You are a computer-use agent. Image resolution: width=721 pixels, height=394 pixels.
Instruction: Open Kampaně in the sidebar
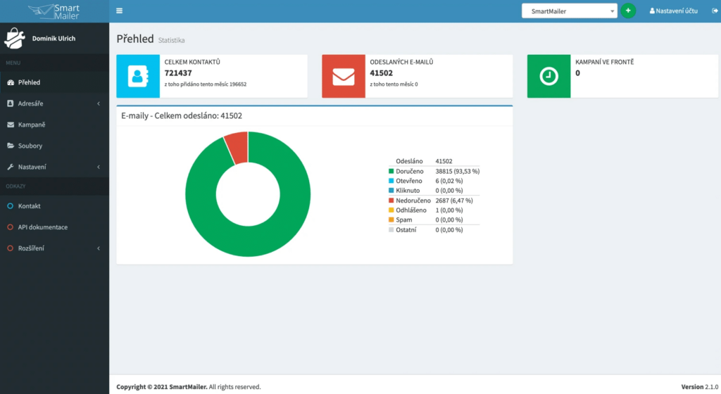[x=54, y=125]
